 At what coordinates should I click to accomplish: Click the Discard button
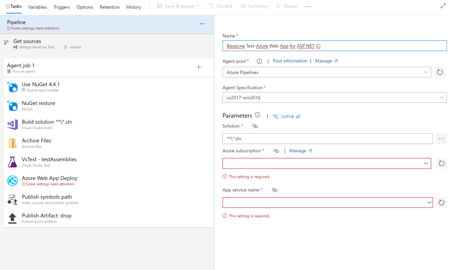click(x=220, y=6)
